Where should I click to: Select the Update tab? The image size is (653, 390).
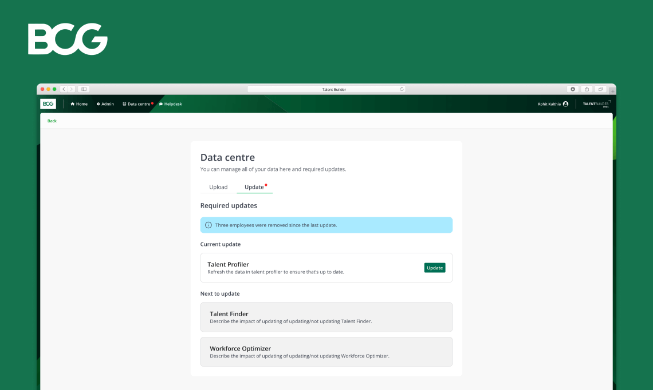tap(254, 187)
